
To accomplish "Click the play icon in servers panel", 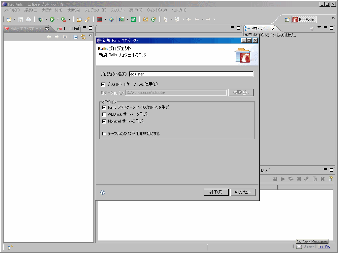I will (x=283, y=179).
